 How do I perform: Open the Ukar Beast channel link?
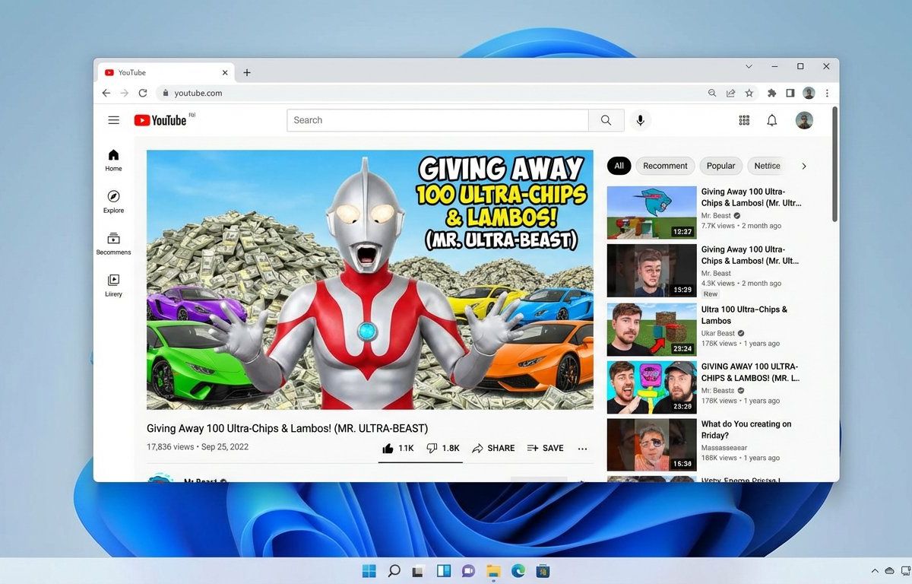pos(717,333)
